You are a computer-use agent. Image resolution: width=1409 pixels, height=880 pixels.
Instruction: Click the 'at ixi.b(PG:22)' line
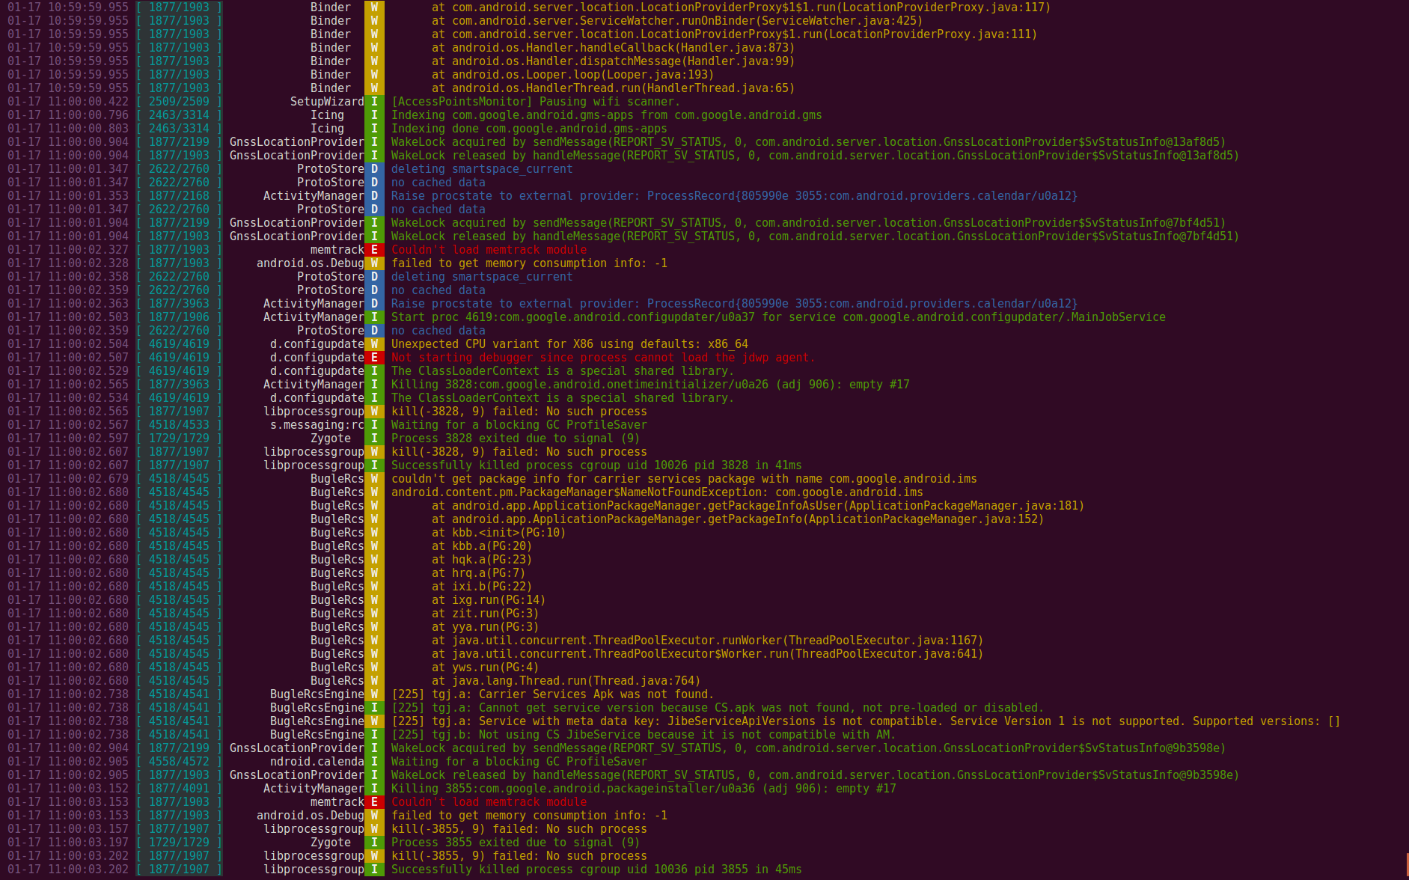coord(482,587)
